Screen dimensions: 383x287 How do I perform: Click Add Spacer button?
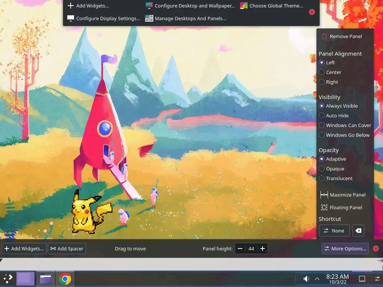point(67,249)
